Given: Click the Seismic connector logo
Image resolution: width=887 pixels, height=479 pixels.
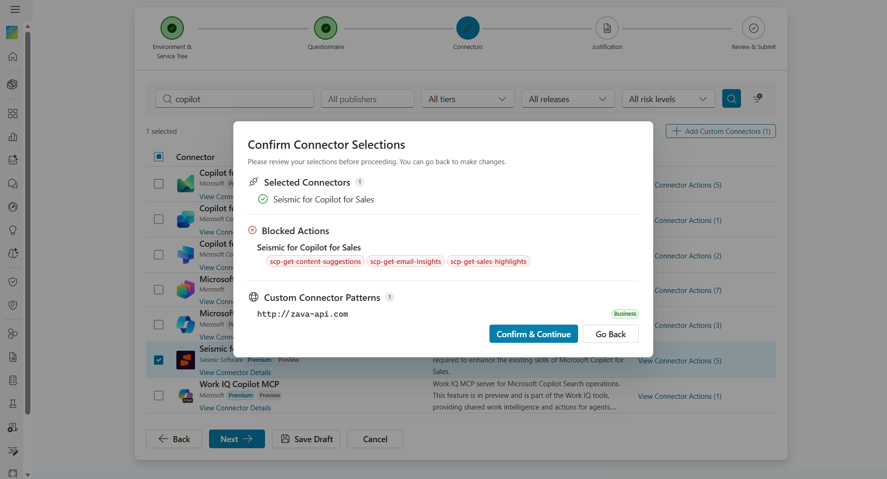Looking at the screenshot, I should [x=186, y=360].
